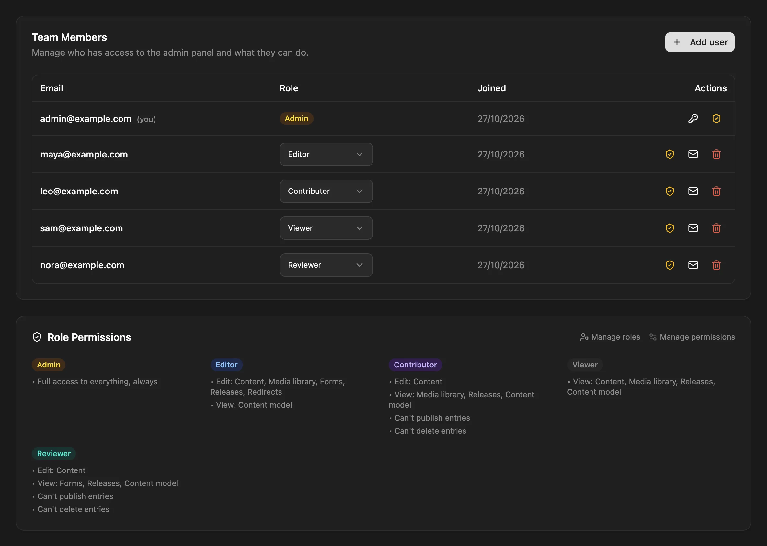Open permissions shield for maya@example.com
The height and width of the screenshot is (546, 767).
670,154
